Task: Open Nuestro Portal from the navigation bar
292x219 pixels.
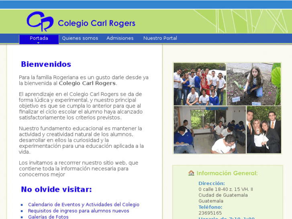Action: 160,38
